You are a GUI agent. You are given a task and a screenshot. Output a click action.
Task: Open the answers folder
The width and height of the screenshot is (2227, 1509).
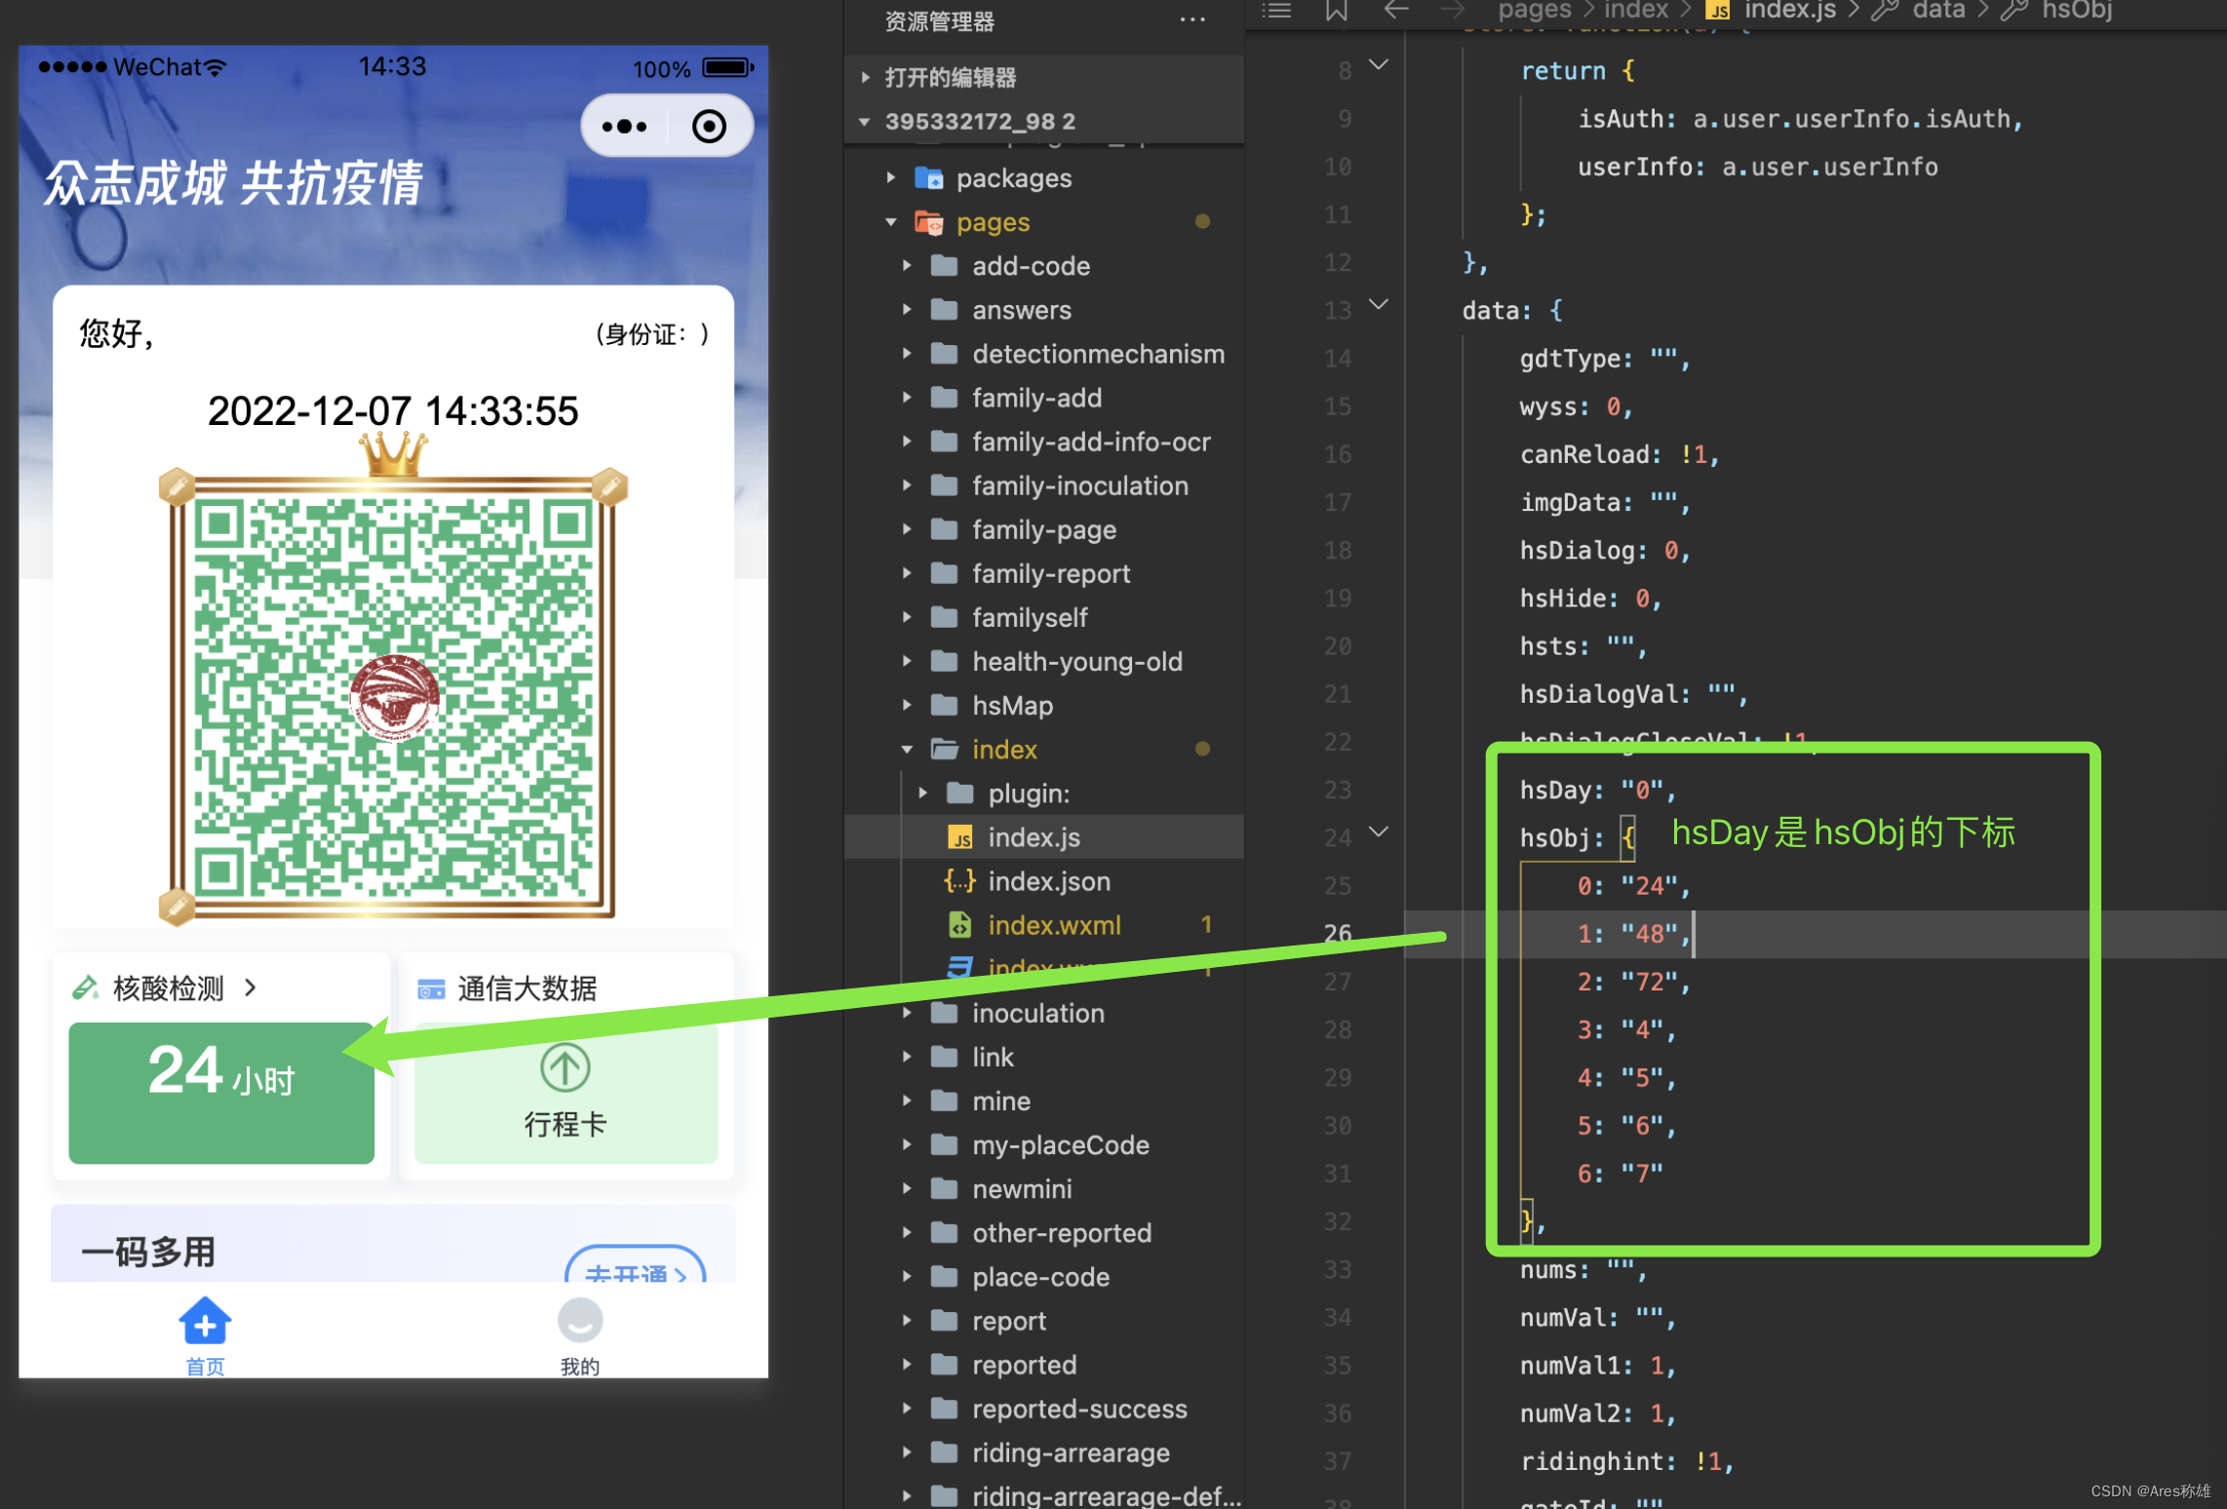point(1022,310)
